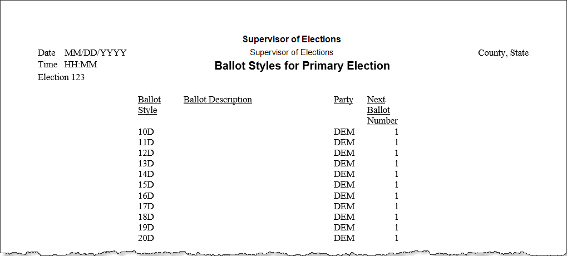
Task: Select ballot style 16D row
Action: coord(268,195)
